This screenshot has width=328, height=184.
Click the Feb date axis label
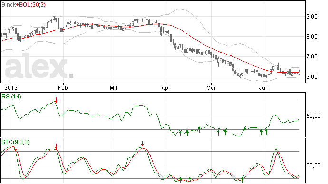[x=63, y=87]
